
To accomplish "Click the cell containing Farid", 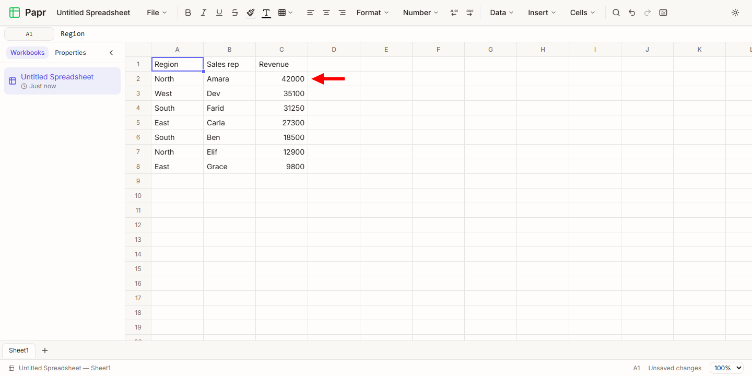I will pos(230,108).
